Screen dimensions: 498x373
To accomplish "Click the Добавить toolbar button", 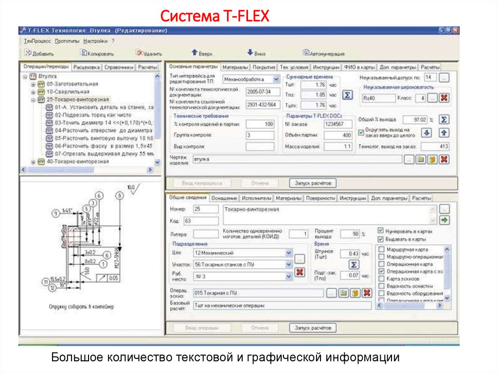I will point(39,53).
